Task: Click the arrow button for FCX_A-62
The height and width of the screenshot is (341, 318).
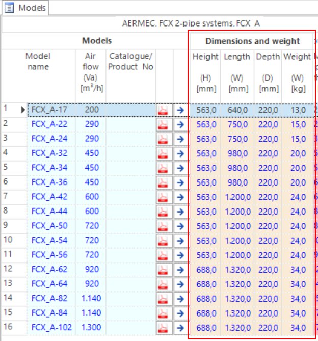Action: point(180,269)
